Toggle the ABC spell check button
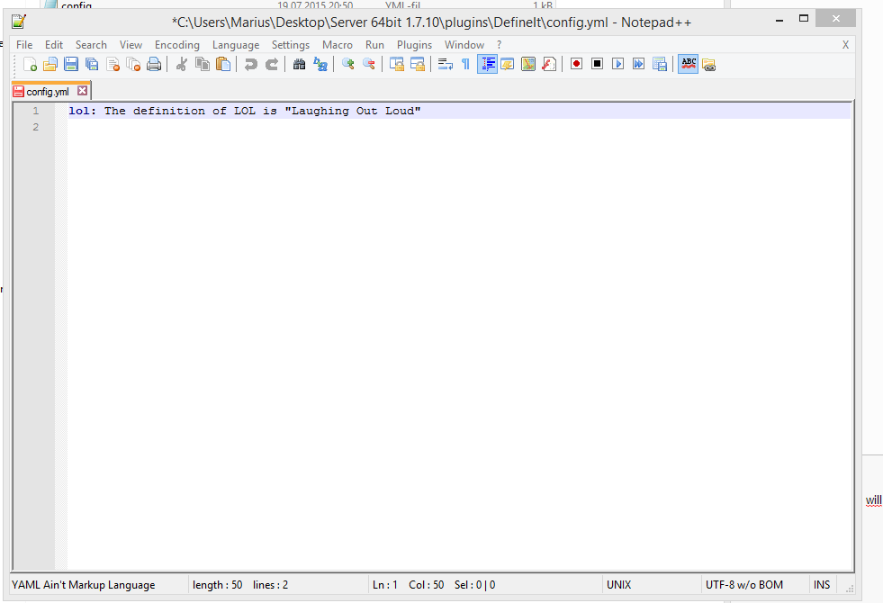 point(689,64)
